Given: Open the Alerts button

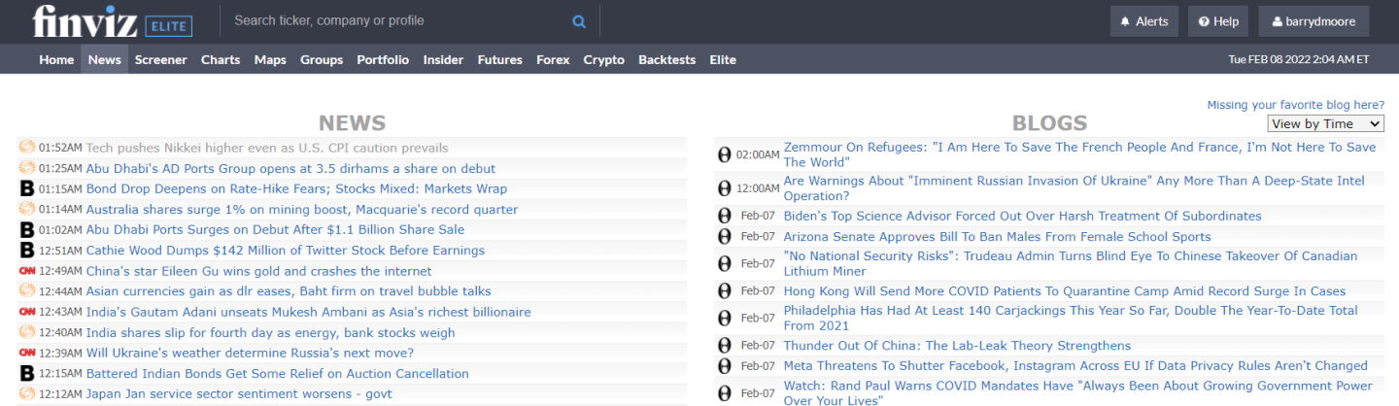Looking at the screenshot, I should (1144, 21).
